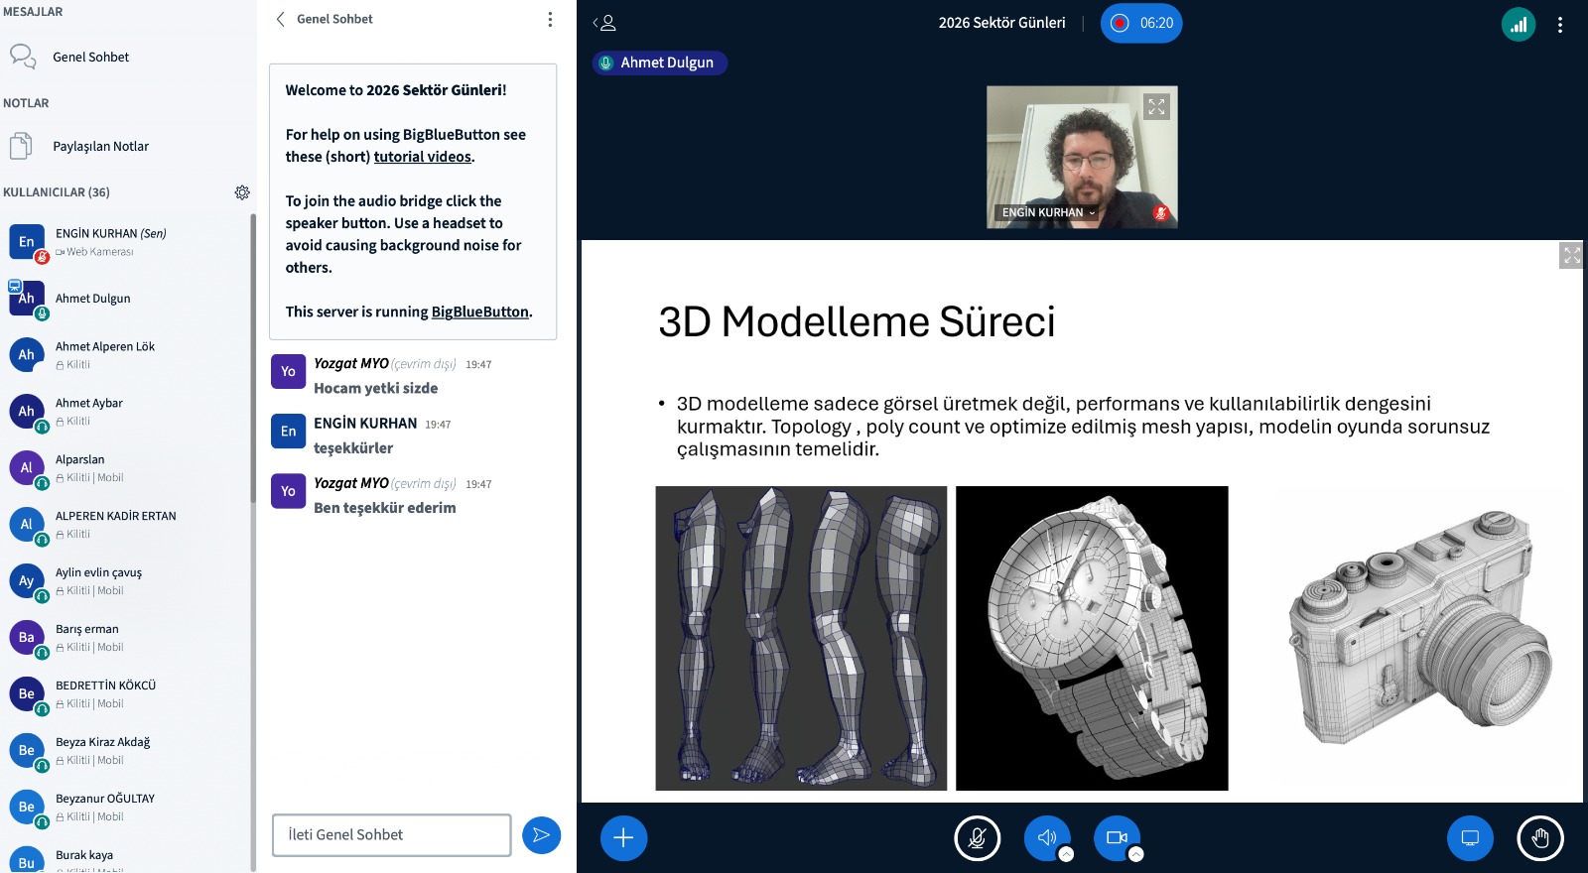Viewport: 1588px width, 873px height.
Task: Open the tutorial videos link
Action: (423, 157)
